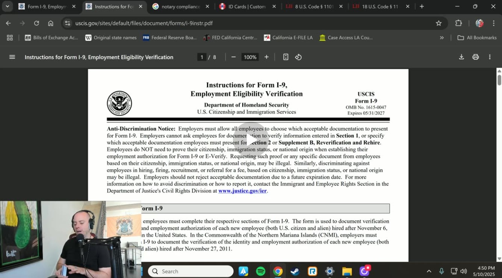Click the fit to page icon
502x278 pixels.
286,57
